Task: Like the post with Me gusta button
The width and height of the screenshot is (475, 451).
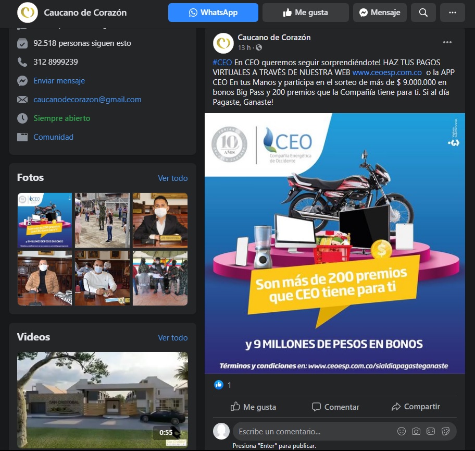Action: [x=253, y=407]
